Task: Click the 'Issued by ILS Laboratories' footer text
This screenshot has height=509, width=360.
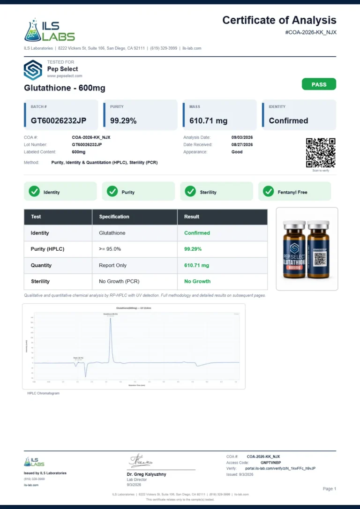Action: click(x=45, y=473)
